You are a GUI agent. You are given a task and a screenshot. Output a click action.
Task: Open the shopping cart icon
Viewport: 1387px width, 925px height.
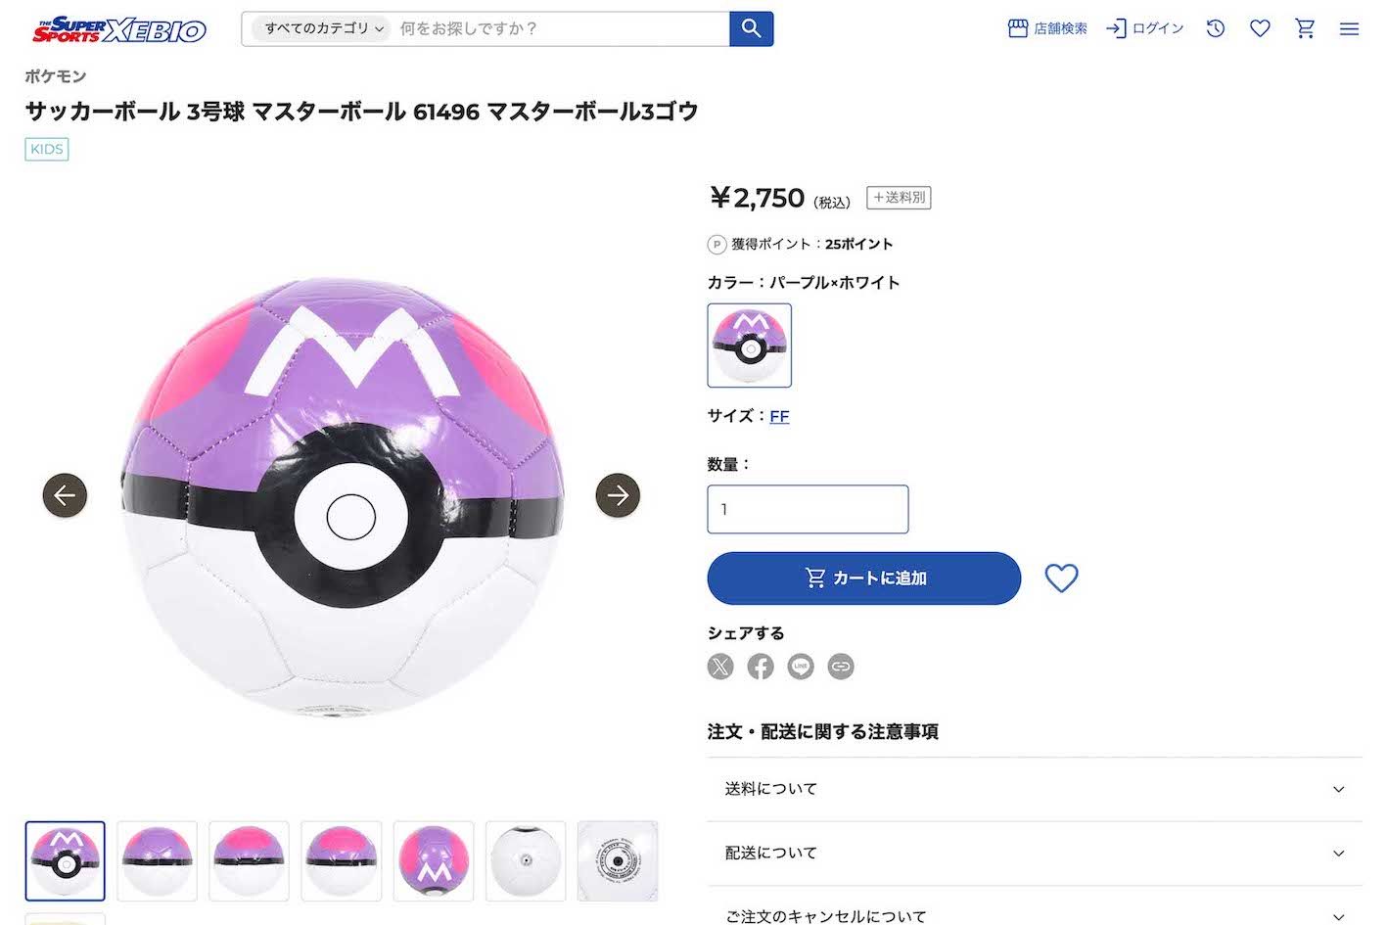(x=1304, y=29)
